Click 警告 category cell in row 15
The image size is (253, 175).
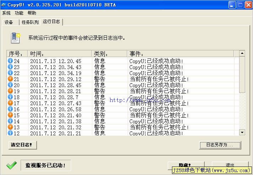[x=100, y=115]
